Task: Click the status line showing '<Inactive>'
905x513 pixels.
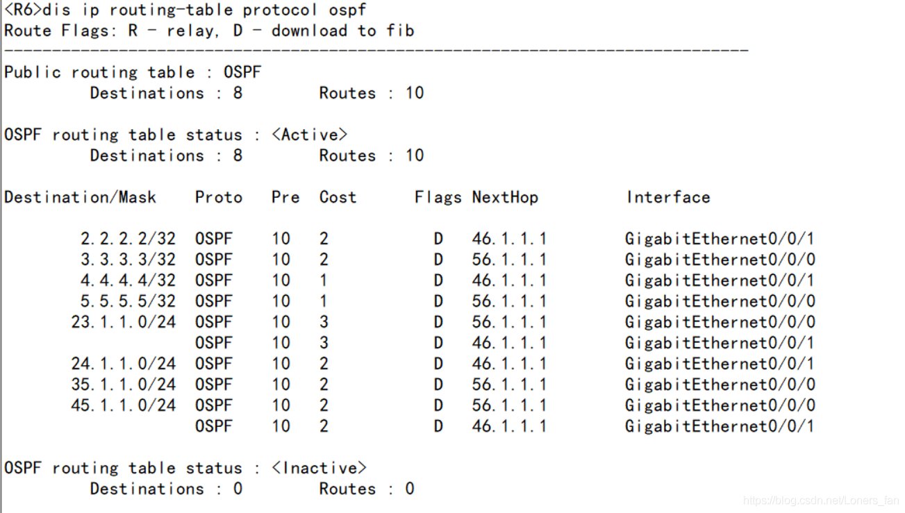Action: click(185, 468)
